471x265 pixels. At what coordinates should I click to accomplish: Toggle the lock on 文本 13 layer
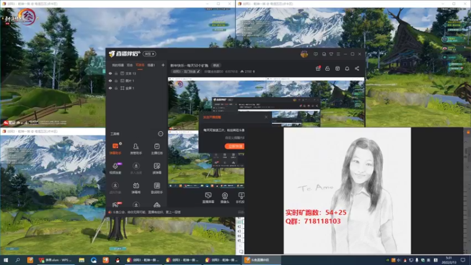click(x=116, y=73)
